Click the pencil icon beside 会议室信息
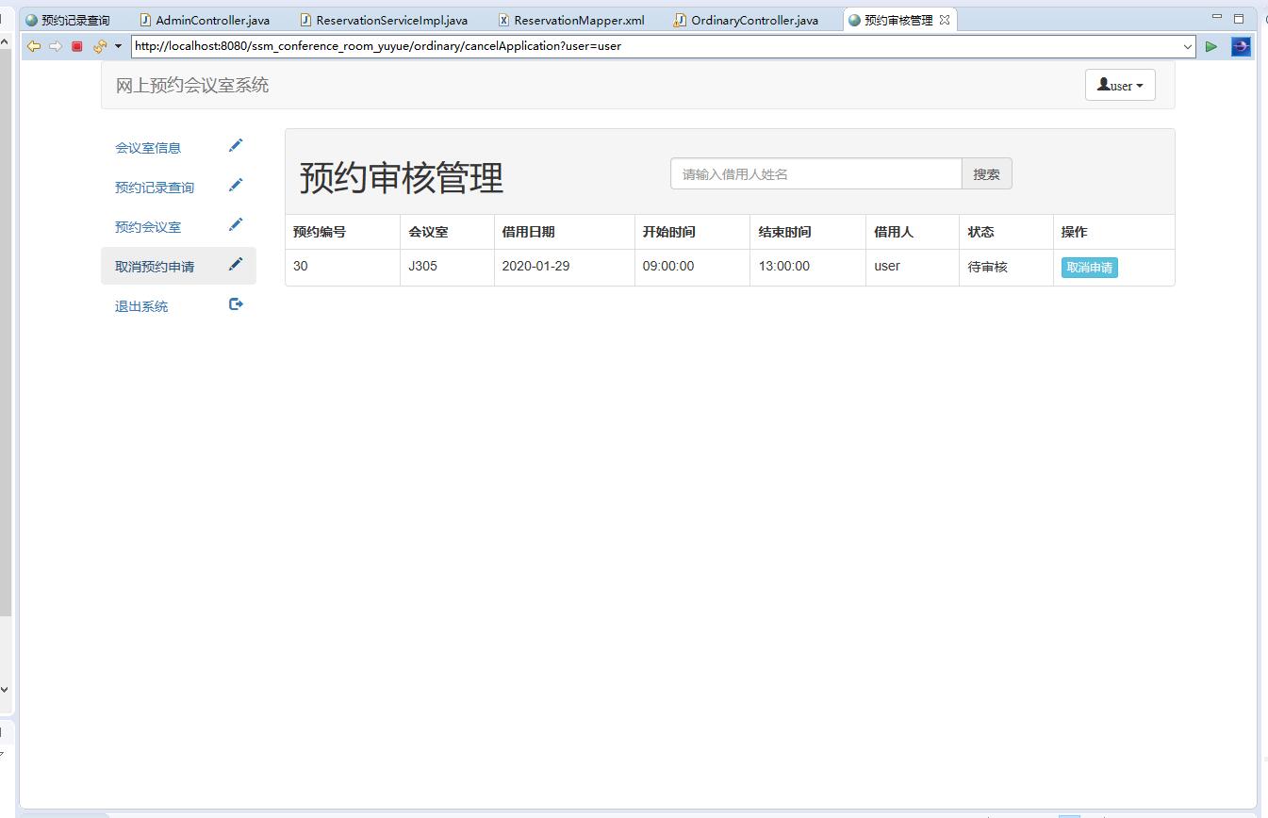This screenshot has height=818, width=1268. coord(236,143)
